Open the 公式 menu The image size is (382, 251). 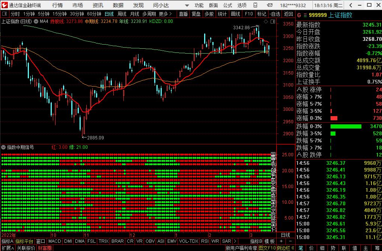(x=227, y=5)
